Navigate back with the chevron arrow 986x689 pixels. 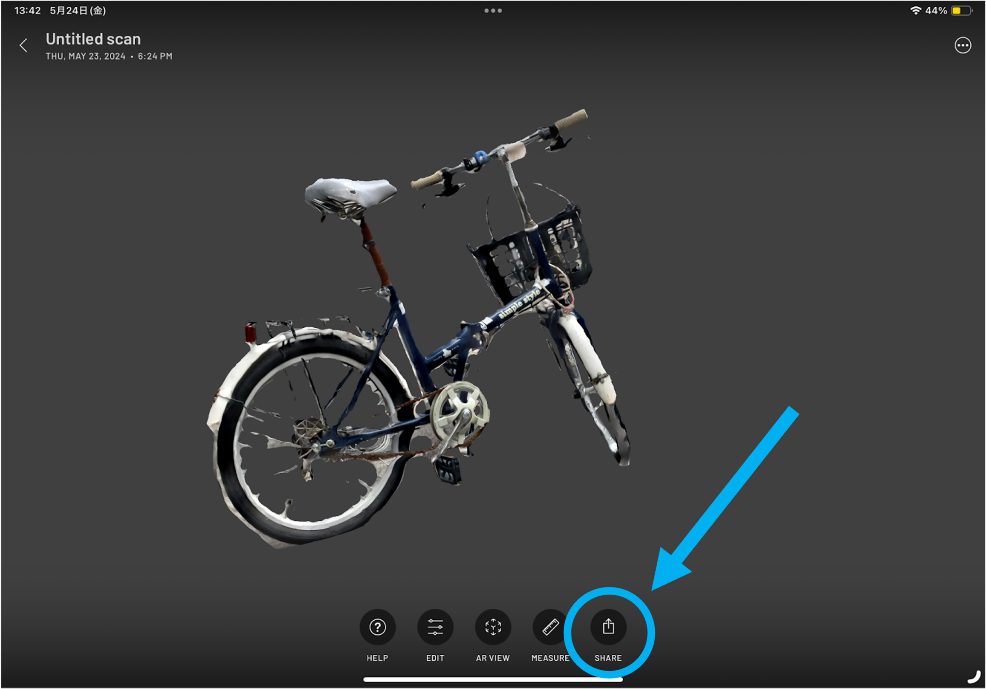(24, 45)
